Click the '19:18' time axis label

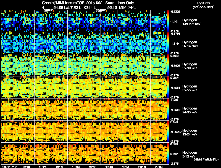pos(26,167)
